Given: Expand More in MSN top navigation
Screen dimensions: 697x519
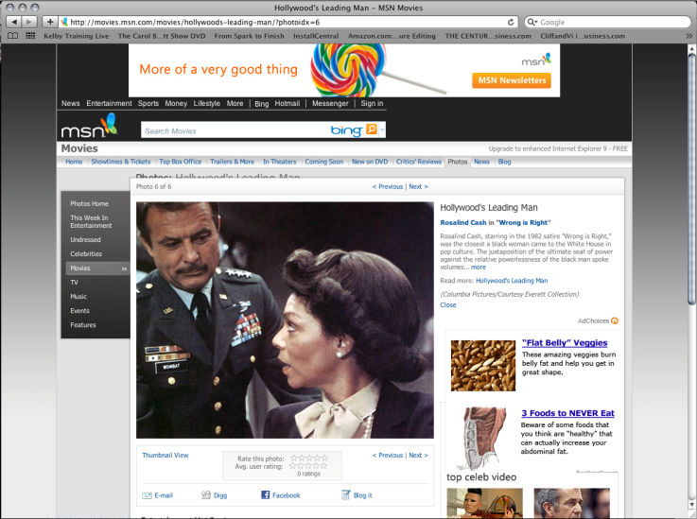Looking at the screenshot, I should tap(235, 103).
